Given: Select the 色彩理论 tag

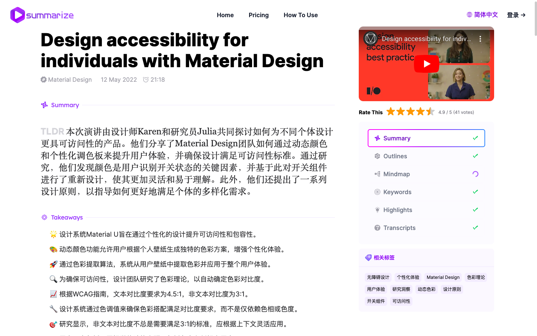Looking at the screenshot, I should pos(476,277).
